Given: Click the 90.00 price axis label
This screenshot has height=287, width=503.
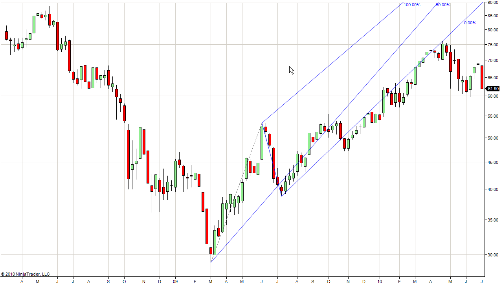Looking at the screenshot, I should pyautogui.click(x=493, y=2).
